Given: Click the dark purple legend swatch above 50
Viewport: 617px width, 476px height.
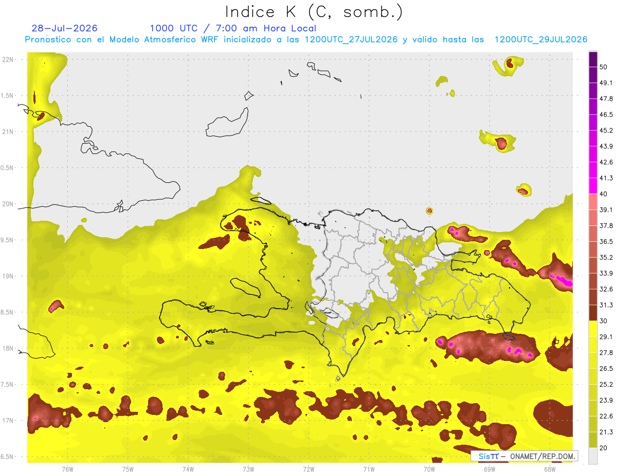Looking at the screenshot, I should pyautogui.click(x=593, y=59).
